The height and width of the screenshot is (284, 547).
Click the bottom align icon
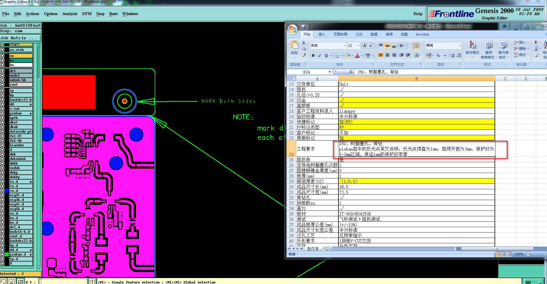tap(394, 46)
